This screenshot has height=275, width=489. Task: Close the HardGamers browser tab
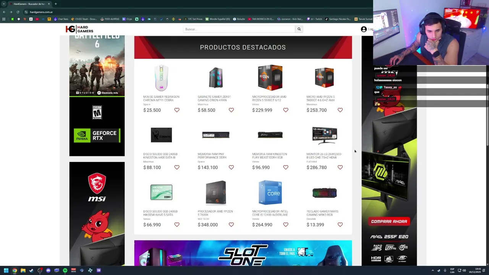(x=49, y=4)
